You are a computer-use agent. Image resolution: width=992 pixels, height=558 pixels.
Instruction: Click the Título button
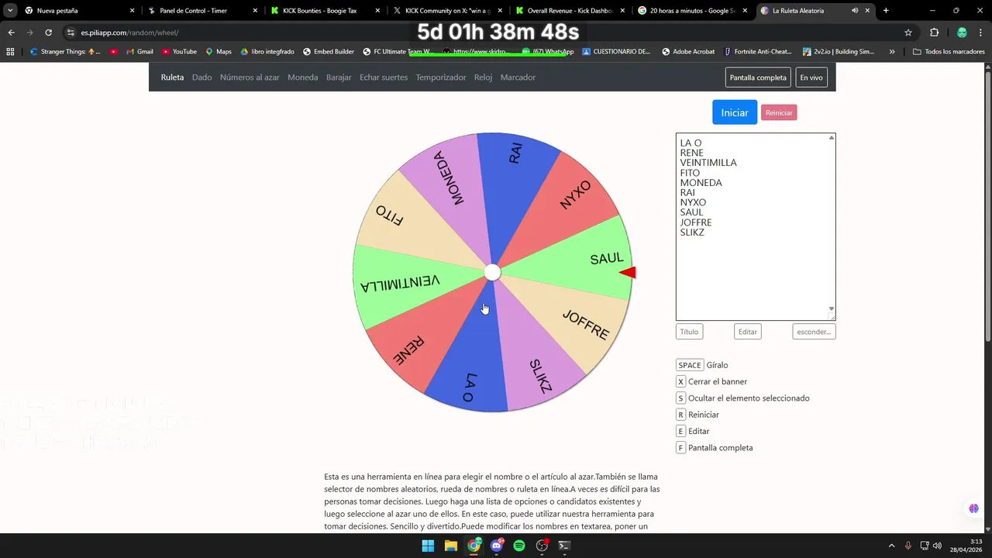click(689, 332)
